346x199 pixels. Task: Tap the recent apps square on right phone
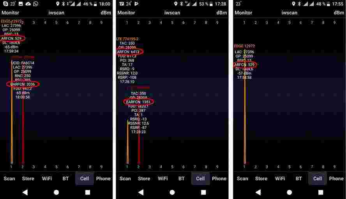(x=320, y=192)
